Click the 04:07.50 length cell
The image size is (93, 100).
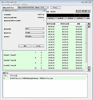pos(79,29)
